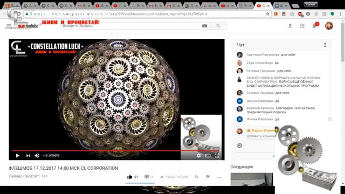
Task: Close the active YouTube tab
Action: [268, 6]
